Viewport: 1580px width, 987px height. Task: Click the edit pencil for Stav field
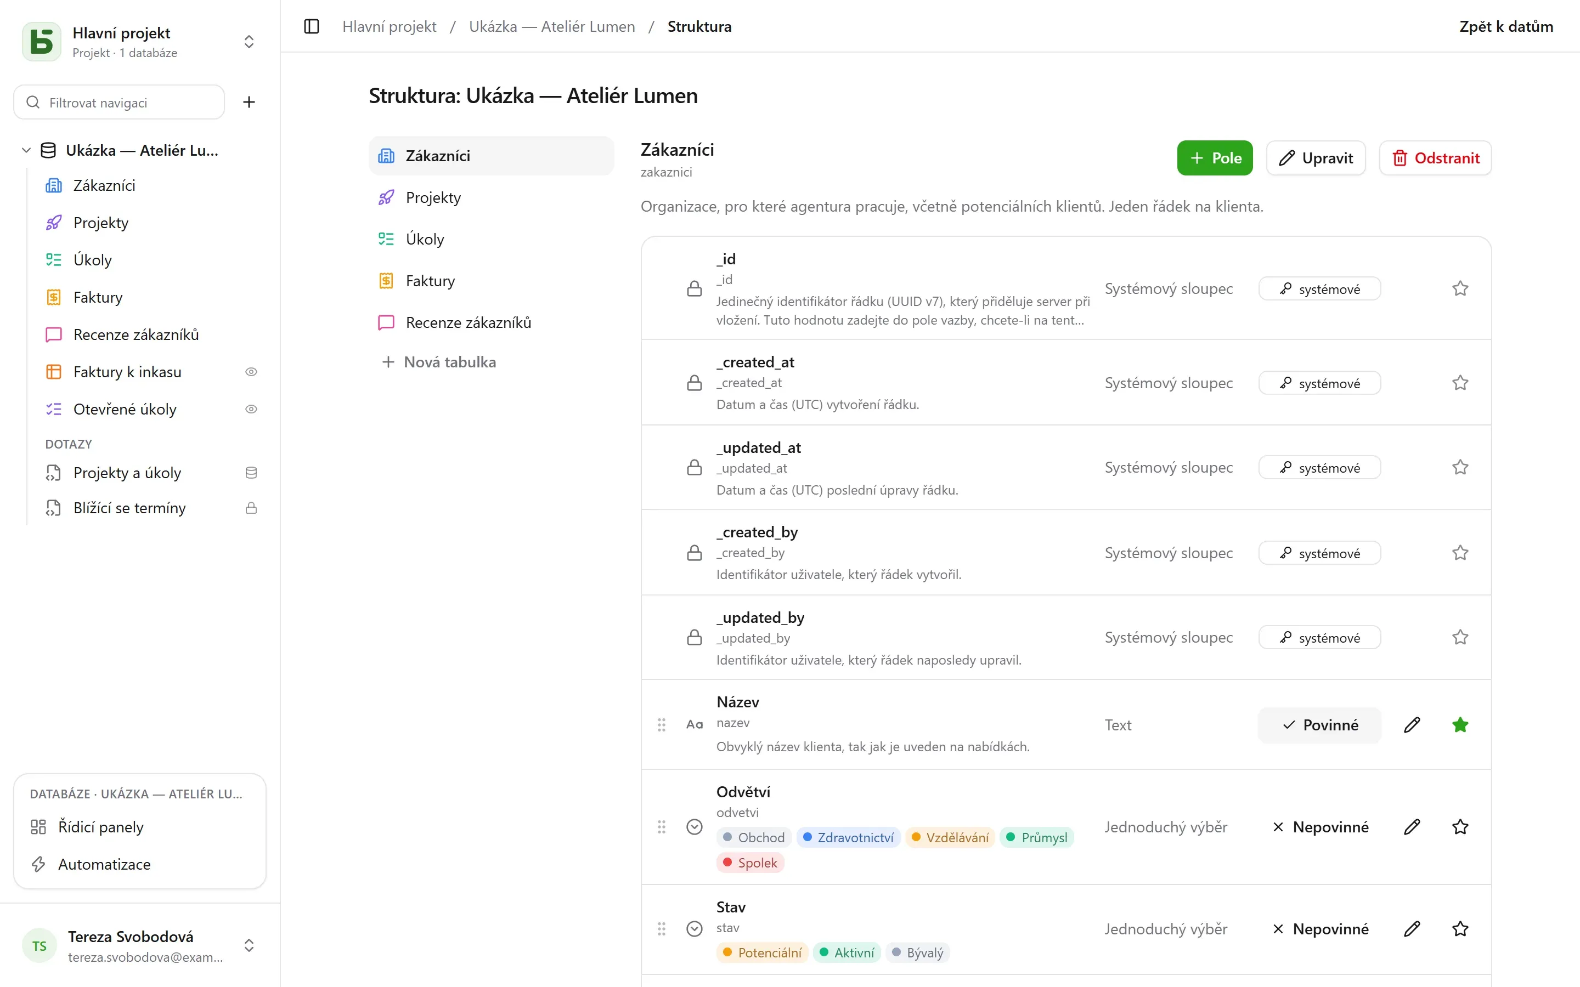pyautogui.click(x=1412, y=929)
